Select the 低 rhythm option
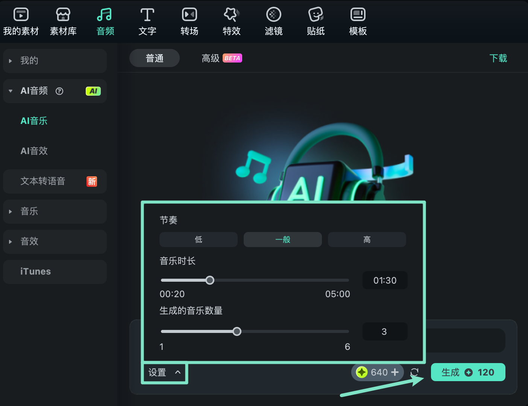 click(198, 240)
